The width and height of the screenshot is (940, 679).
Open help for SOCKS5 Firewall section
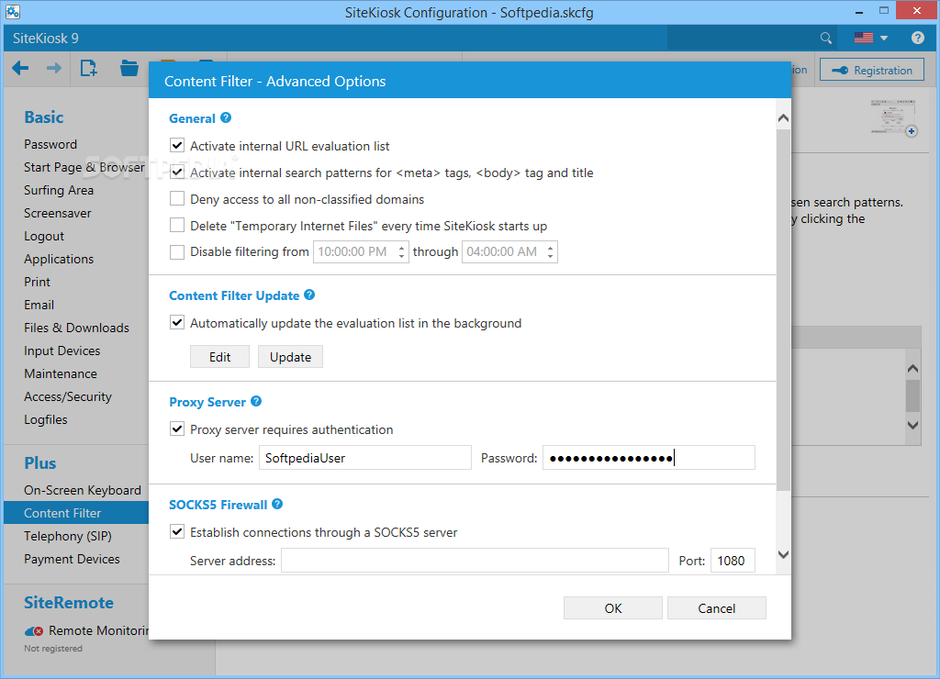[277, 504]
